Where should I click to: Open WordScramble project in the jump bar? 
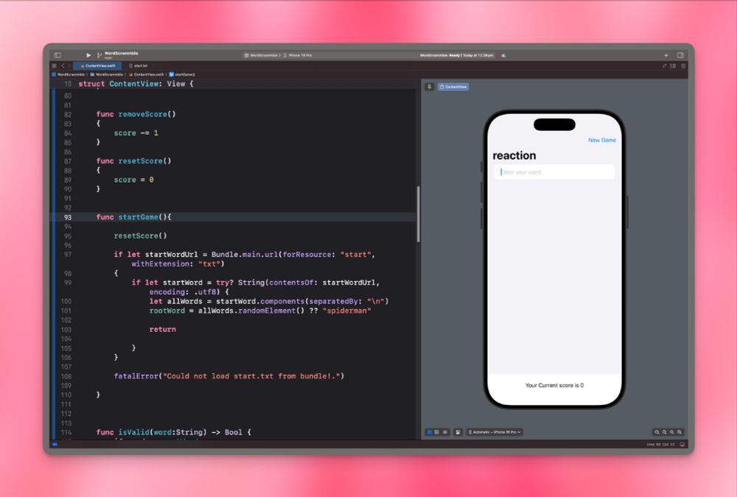click(69, 74)
